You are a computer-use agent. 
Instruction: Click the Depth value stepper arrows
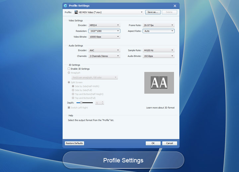(x=103, y=103)
